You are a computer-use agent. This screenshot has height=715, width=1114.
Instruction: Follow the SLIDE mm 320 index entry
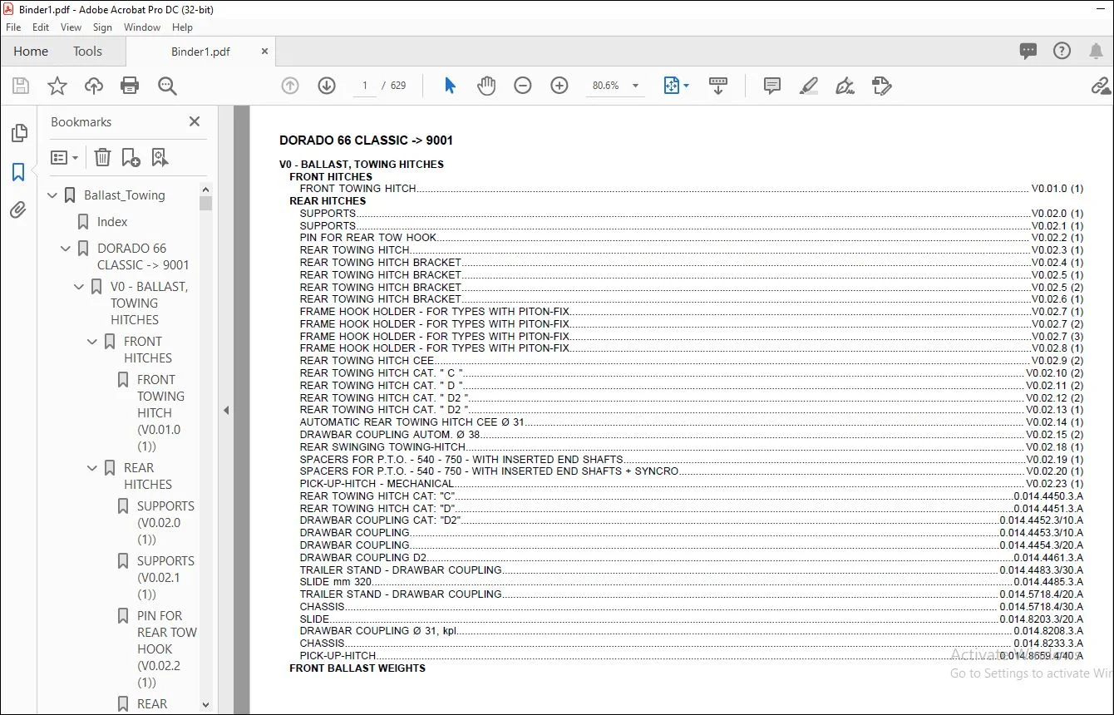coord(692,582)
